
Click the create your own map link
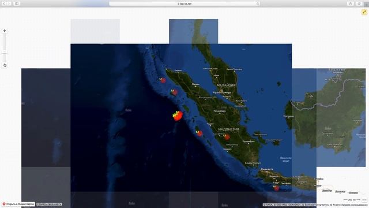click(49, 204)
